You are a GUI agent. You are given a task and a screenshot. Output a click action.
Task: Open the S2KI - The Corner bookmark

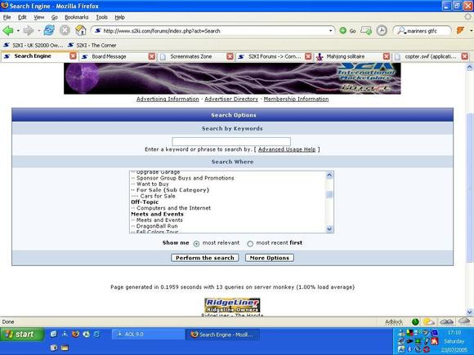(x=92, y=45)
